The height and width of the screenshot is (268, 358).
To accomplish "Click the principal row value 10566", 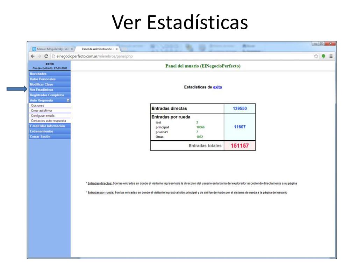I will (200, 127).
